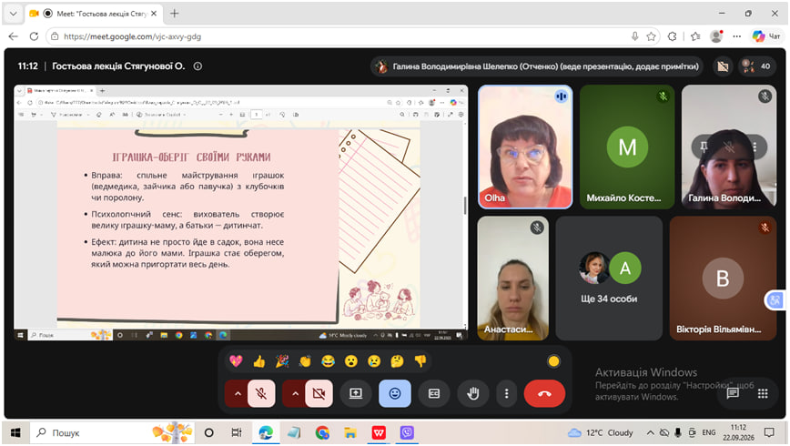The width and height of the screenshot is (790, 446).
Task: Show meeting details info icon
Action: pos(198,66)
